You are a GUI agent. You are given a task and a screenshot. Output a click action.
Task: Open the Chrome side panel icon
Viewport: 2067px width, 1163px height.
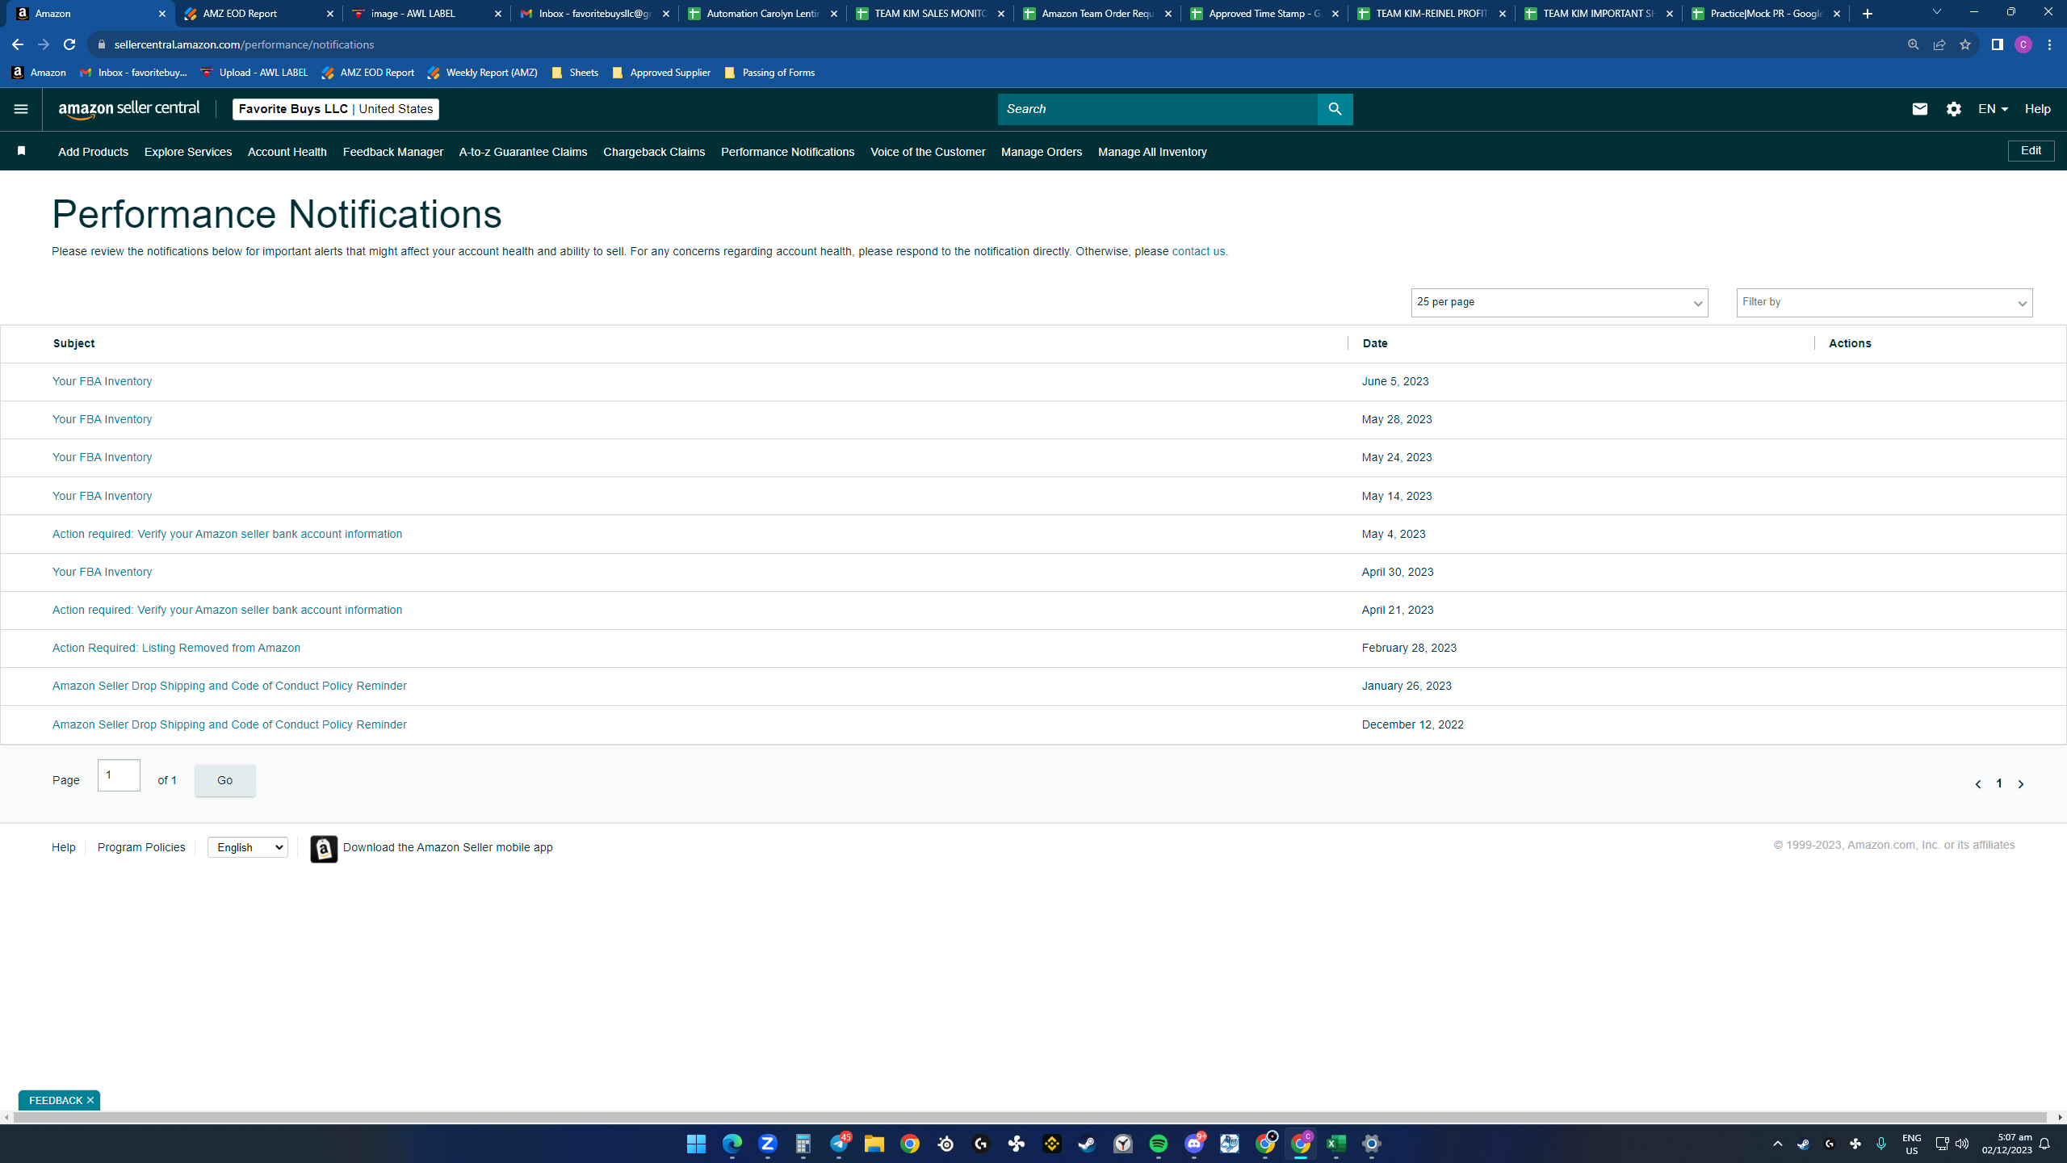click(x=1997, y=44)
